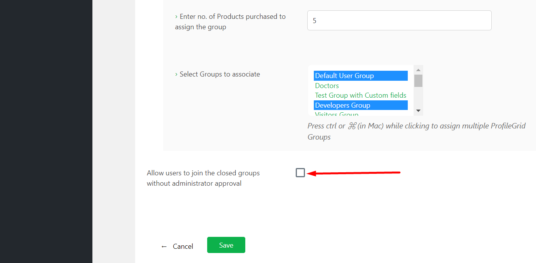
Task: Click the dark collapsed admin sidebar
Action: click(46, 131)
